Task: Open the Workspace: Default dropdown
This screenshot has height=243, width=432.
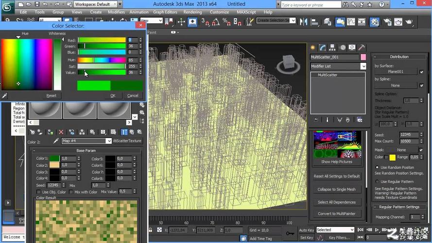Action: (x=94, y=4)
